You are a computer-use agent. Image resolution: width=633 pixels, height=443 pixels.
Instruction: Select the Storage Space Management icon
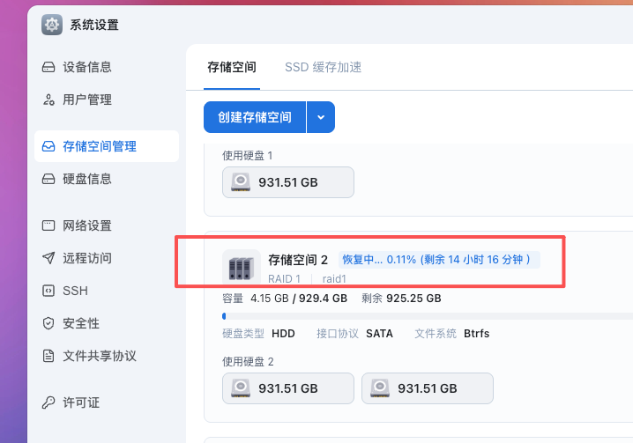[48, 146]
